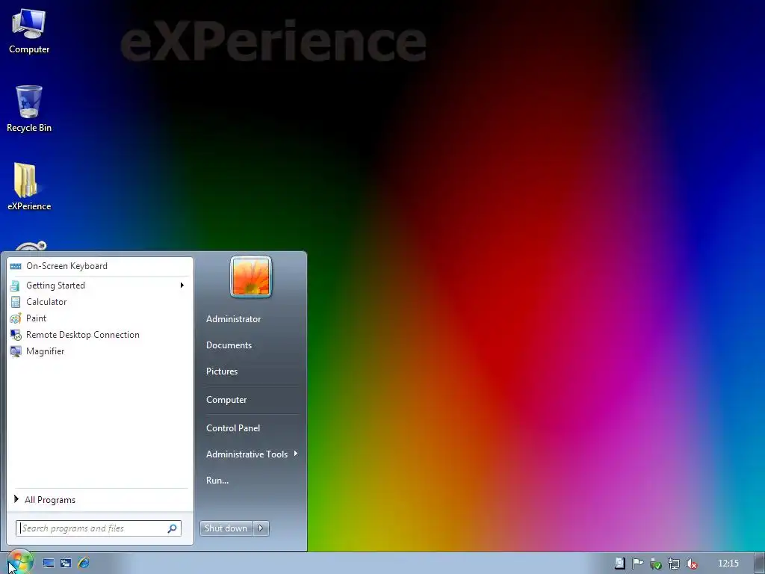Open the Administrator user folder link
The image size is (765, 574).
[233, 319]
